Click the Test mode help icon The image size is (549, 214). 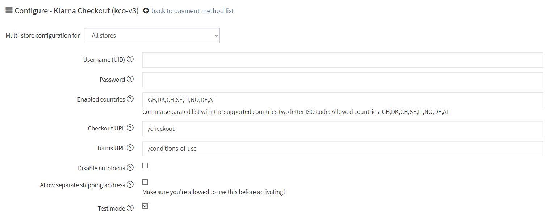[130, 208]
